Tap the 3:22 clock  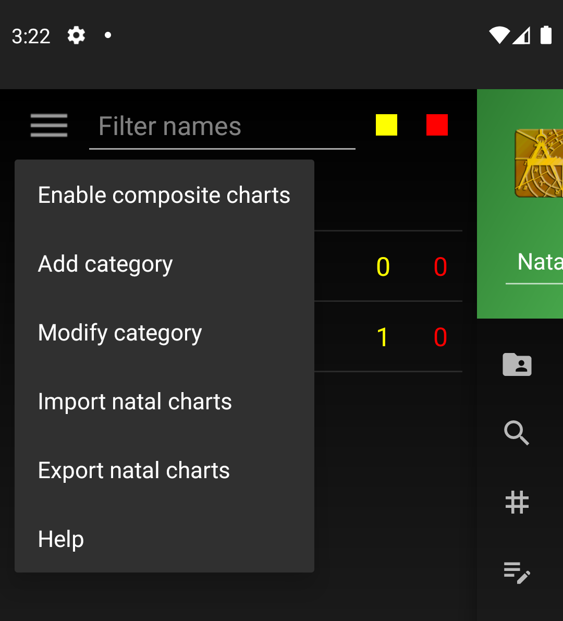coord(31,36)
